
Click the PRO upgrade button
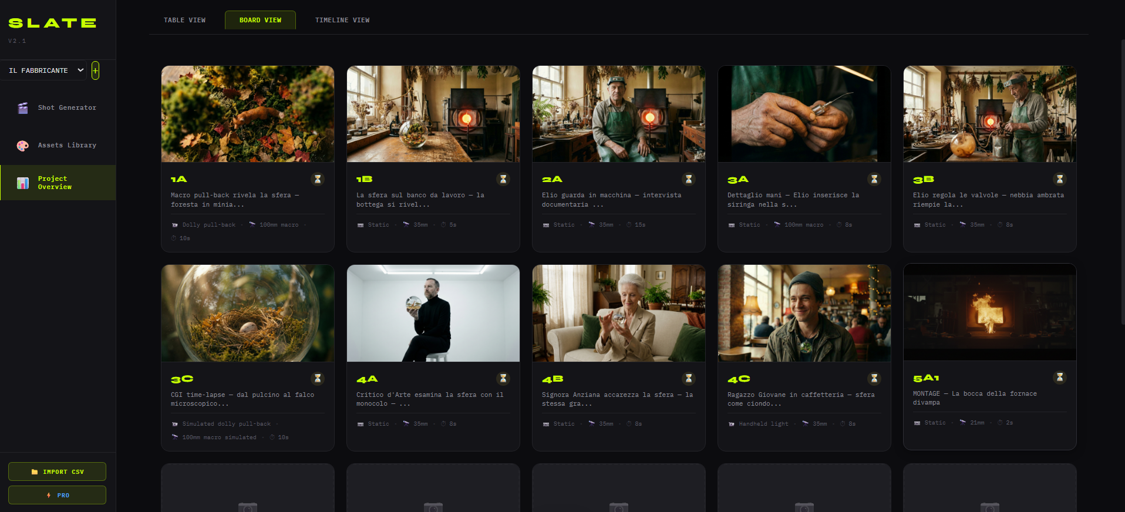57,495
